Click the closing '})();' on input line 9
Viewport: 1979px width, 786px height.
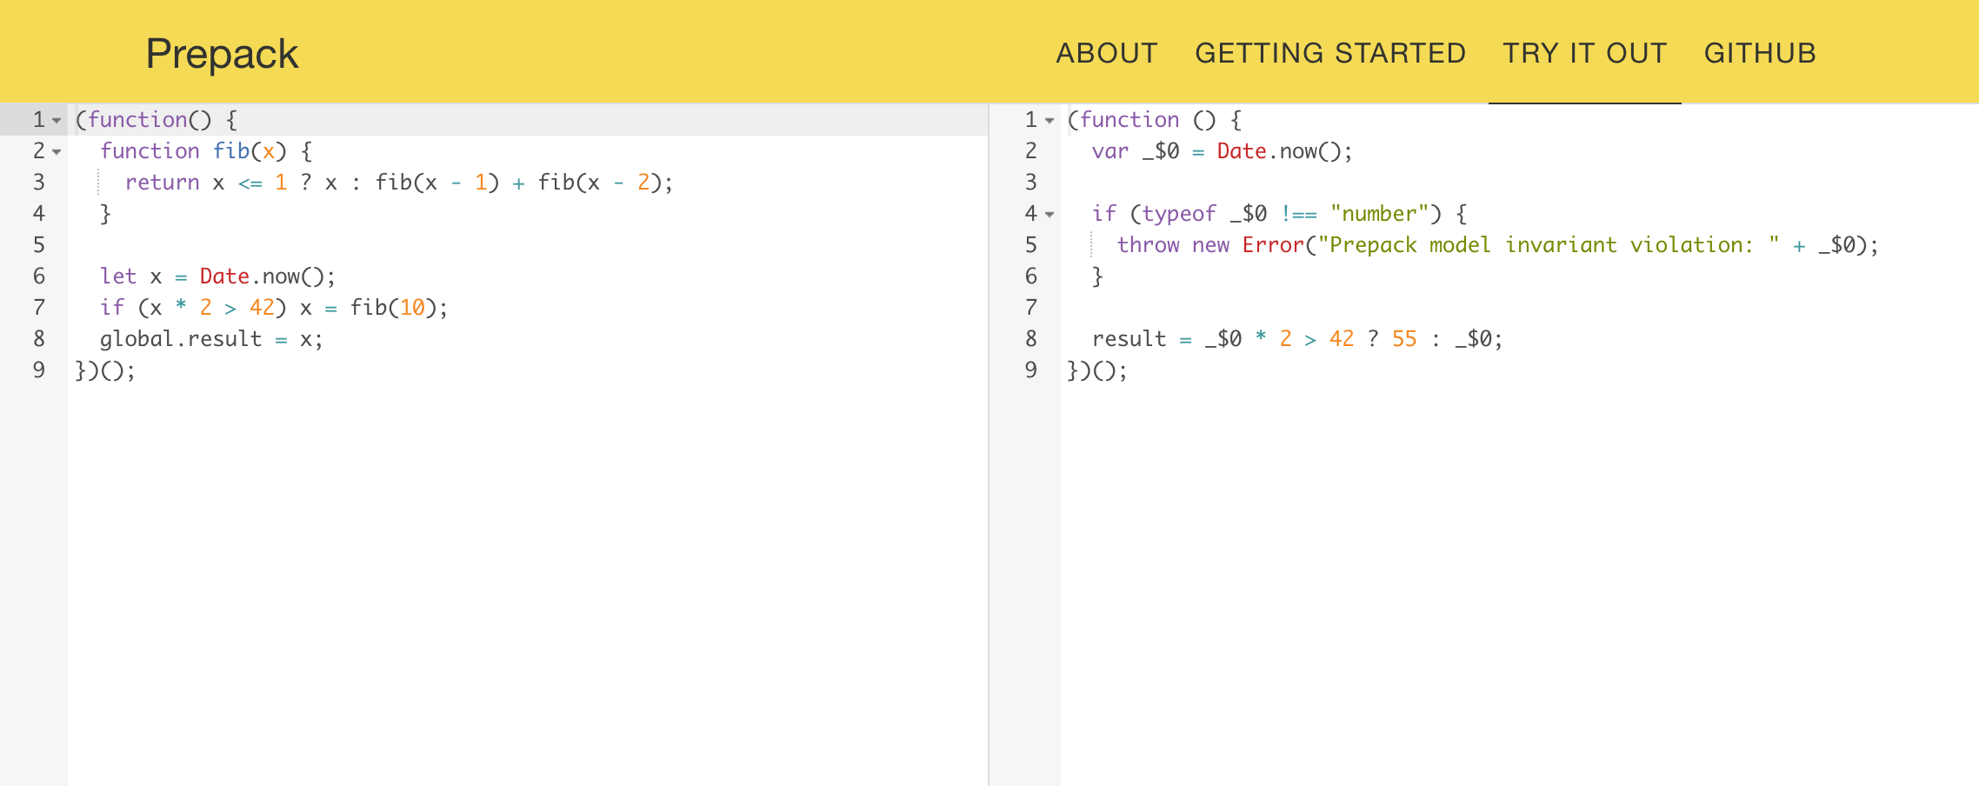click(105, 370)
